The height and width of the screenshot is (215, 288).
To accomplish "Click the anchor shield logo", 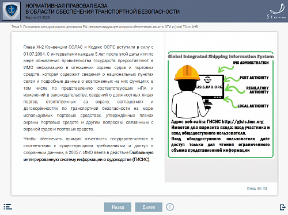I will click(11, 11).
